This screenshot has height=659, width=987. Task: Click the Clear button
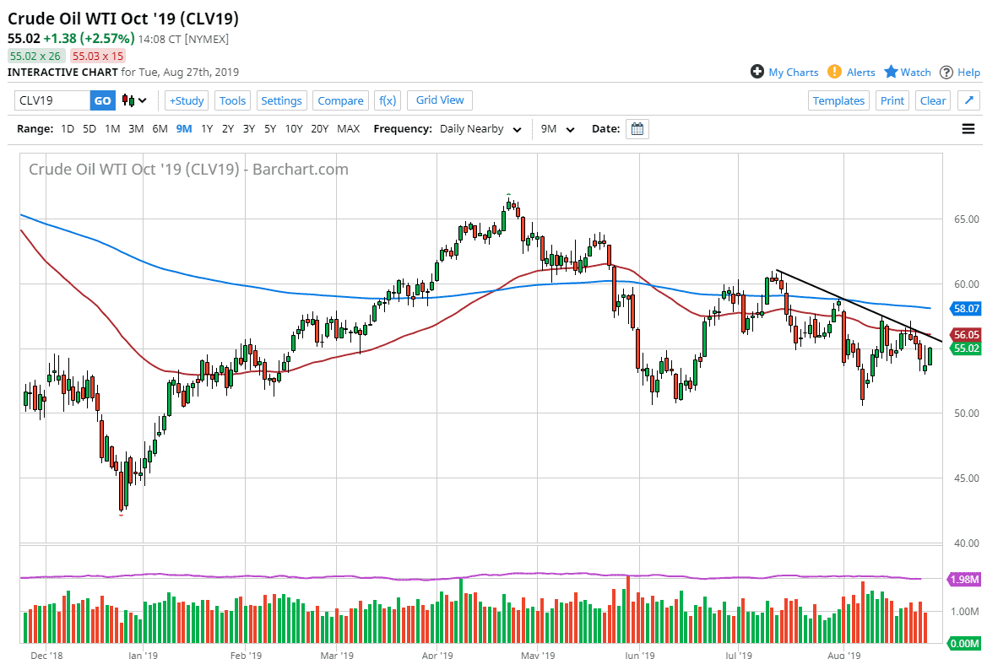pos(932,100)
